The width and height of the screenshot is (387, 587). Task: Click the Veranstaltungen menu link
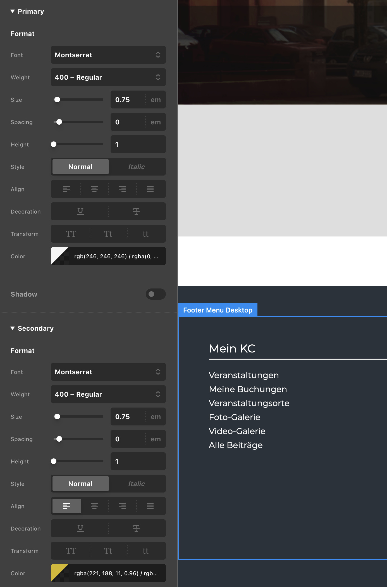243,375
